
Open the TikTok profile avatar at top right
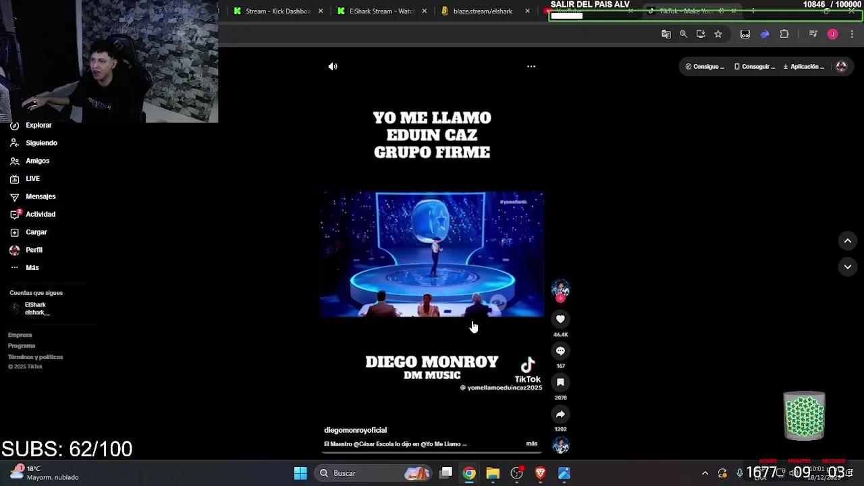coord(841,66)
